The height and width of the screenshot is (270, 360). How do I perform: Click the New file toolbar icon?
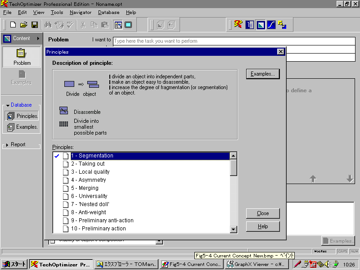click(13, 25)
